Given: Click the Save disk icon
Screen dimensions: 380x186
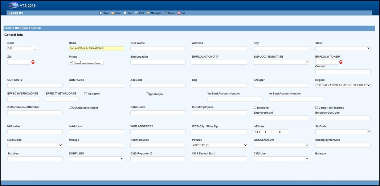Looking at the screenshot, I should tap(101, 13).
